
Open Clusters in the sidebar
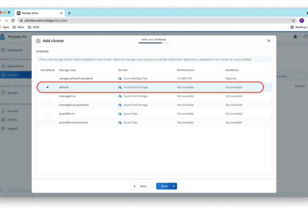pyautogui.click(x=15, y=75)
